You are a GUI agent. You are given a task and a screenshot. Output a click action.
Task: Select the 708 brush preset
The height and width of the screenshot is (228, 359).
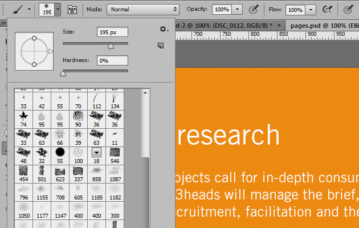(x=60, y=193)
